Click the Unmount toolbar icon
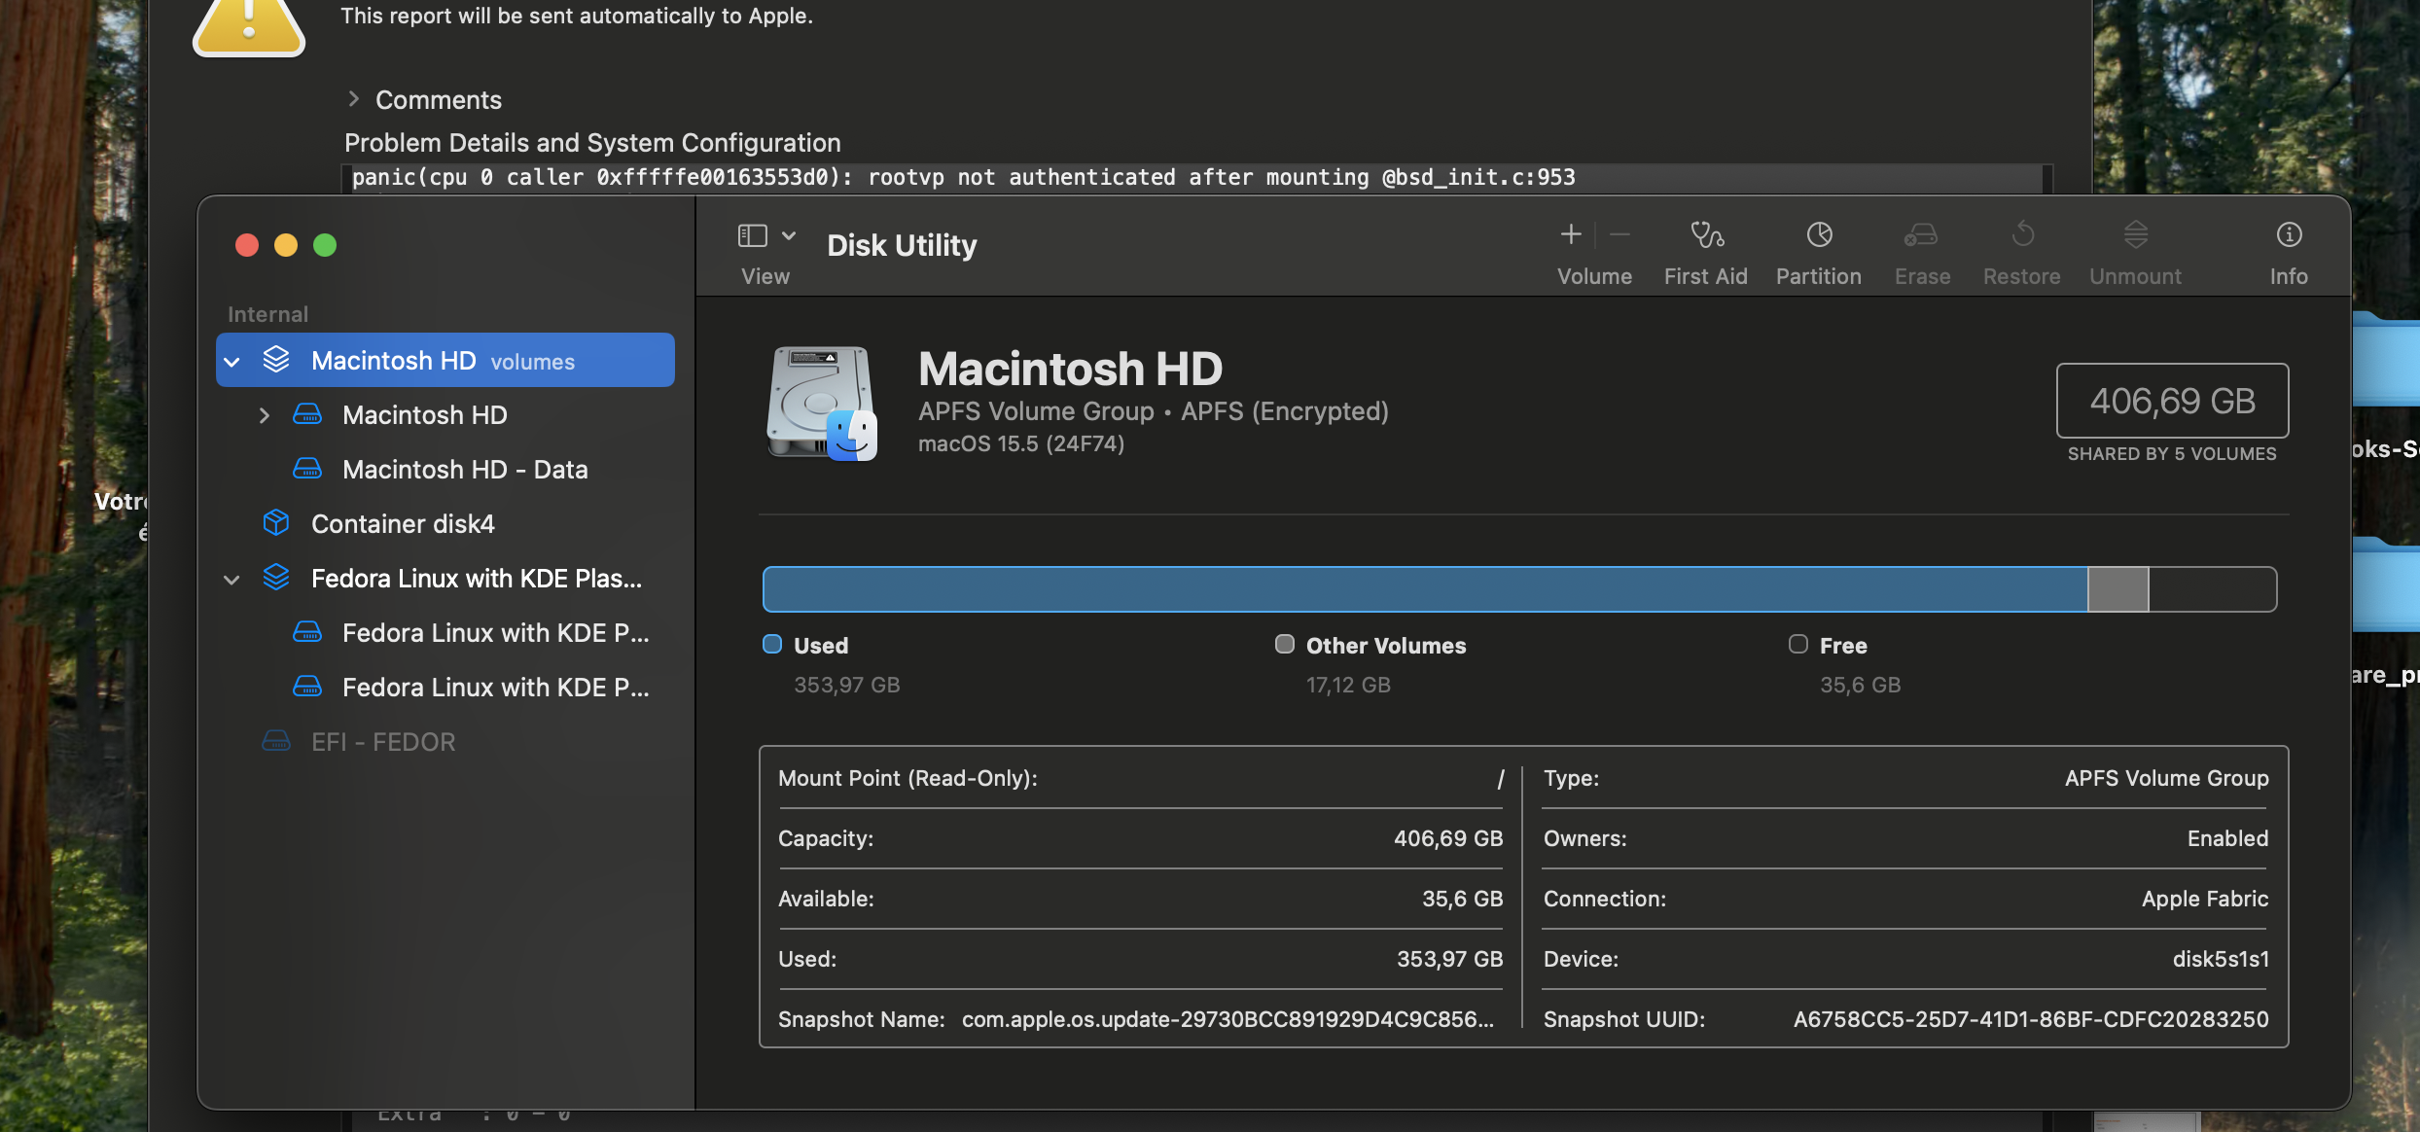Screen dimensions: 2420x1132 click(x=2135, y=235)
